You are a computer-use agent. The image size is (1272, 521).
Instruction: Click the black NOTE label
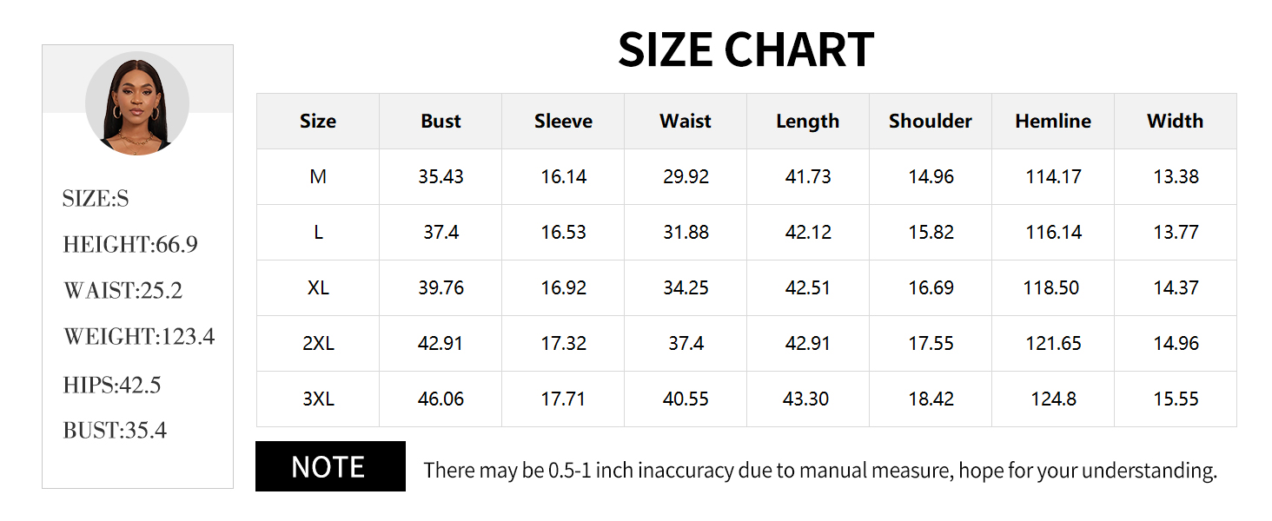click(330, 467)
